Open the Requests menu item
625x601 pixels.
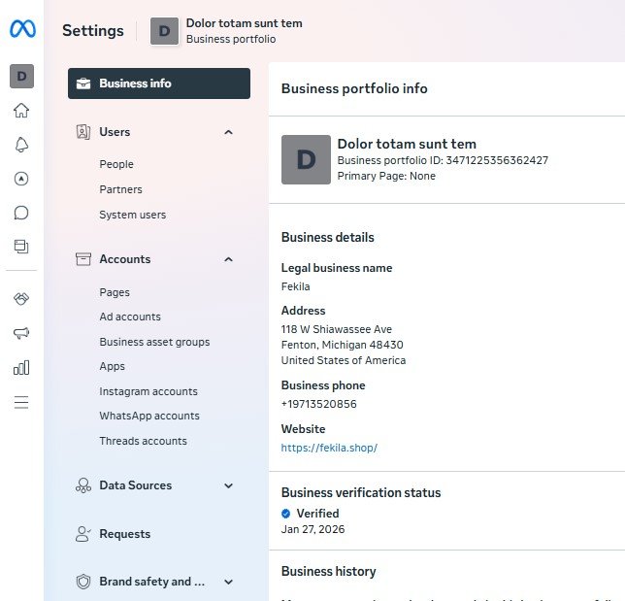pyautogui.click(x=124, y=534)
